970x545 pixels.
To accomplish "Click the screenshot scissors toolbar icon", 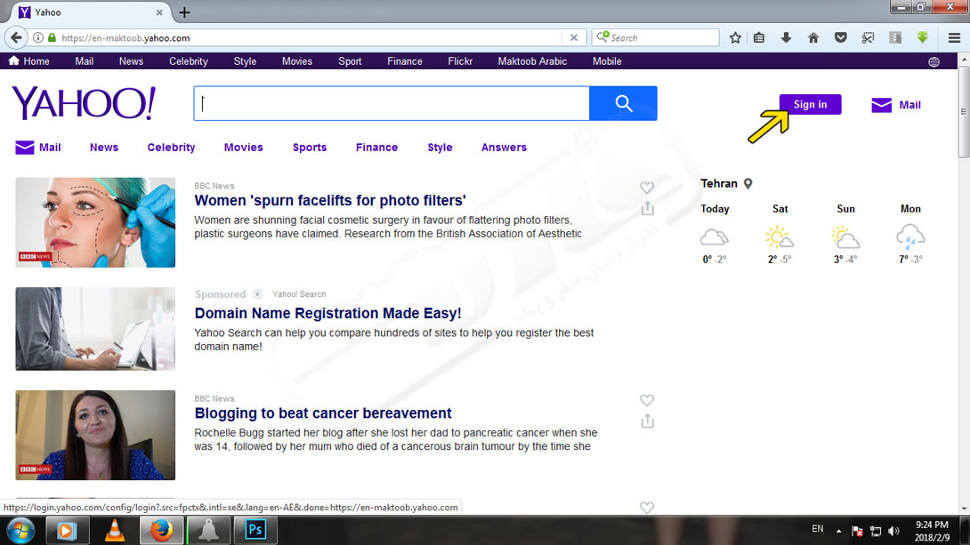I will [868, 37].
